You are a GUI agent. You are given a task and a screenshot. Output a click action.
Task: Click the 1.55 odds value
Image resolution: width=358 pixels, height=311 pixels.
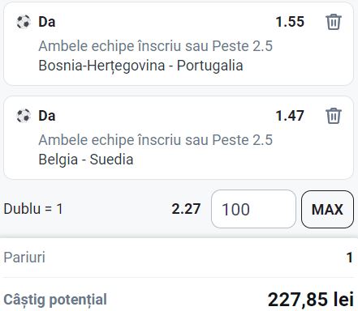290,22
